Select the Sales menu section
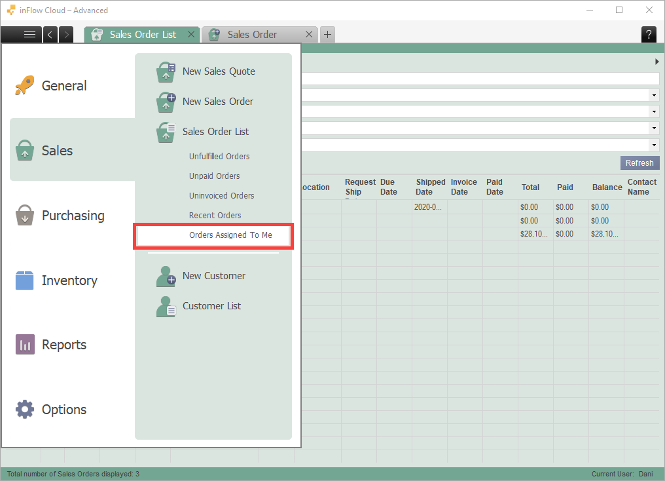 coord(73,149)
